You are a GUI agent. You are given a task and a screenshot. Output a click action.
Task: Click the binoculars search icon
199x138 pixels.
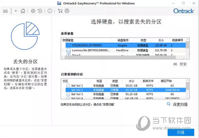[175, 64]
